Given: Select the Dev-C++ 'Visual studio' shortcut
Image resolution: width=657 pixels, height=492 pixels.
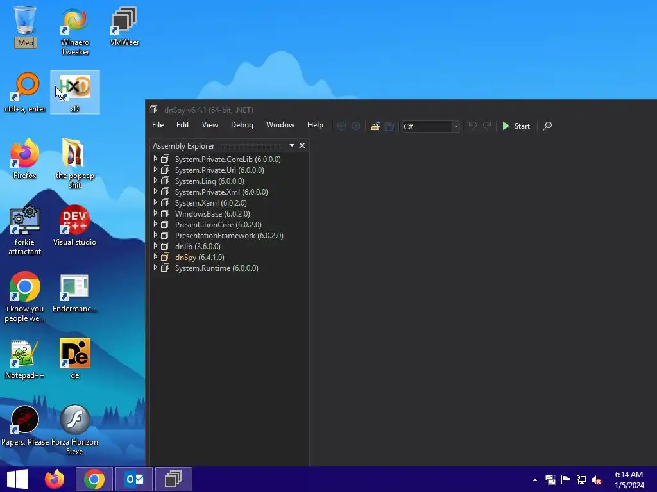Looking at the screenshot, I should tap(74, 226).
